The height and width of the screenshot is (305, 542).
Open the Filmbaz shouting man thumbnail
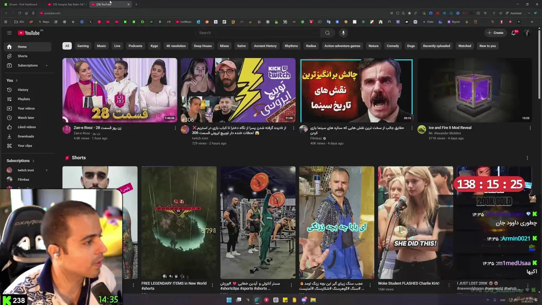click(x=356, y=90)
